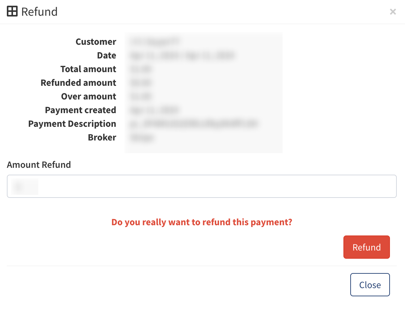Click the Payment Description label
The image size is (405, 311).
click(72, 124)
